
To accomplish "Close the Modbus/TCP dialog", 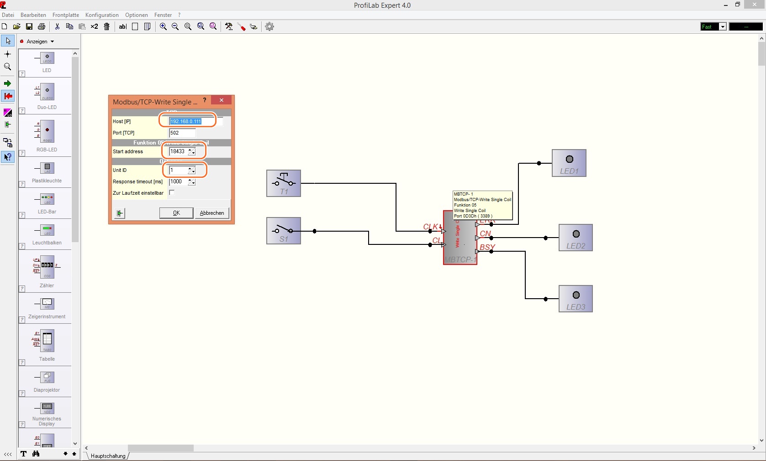I will [x=222, y=100].
